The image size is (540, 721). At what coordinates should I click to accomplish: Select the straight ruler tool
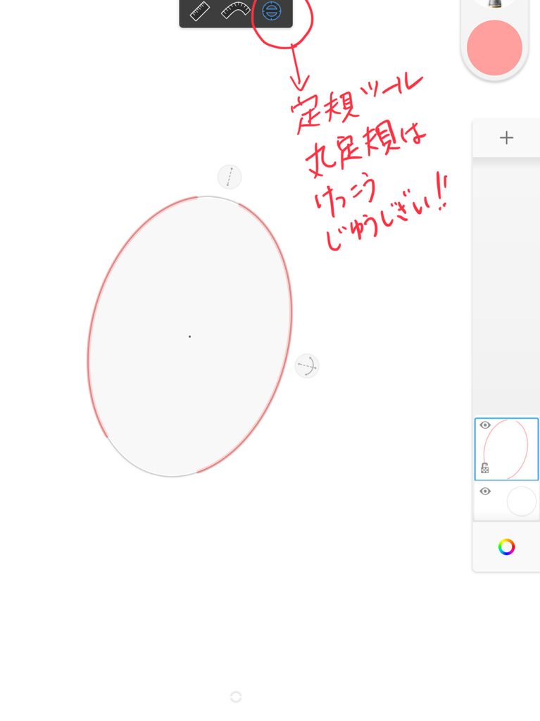point(200,11)
